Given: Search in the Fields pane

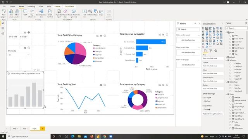Looking at the screenshot, I should tap(236, 28).
